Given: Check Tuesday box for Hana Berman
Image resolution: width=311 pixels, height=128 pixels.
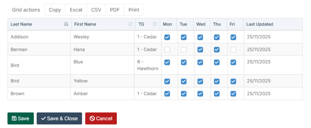Looking at the screenshot, I should [184, 50].
